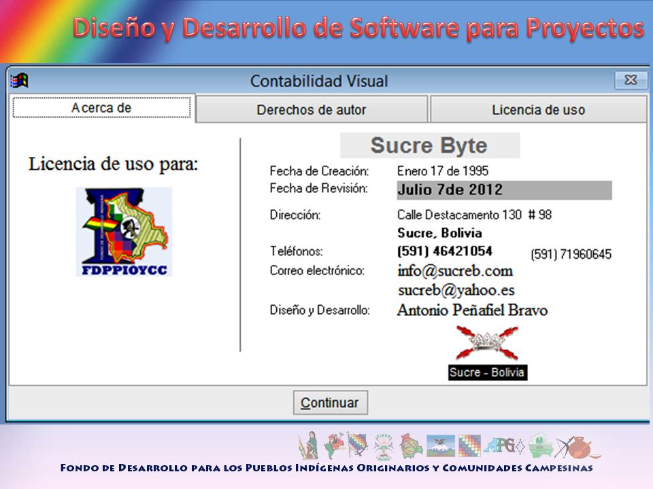Click the Continuar button
653x489 pixels.
tap(331, 403)
